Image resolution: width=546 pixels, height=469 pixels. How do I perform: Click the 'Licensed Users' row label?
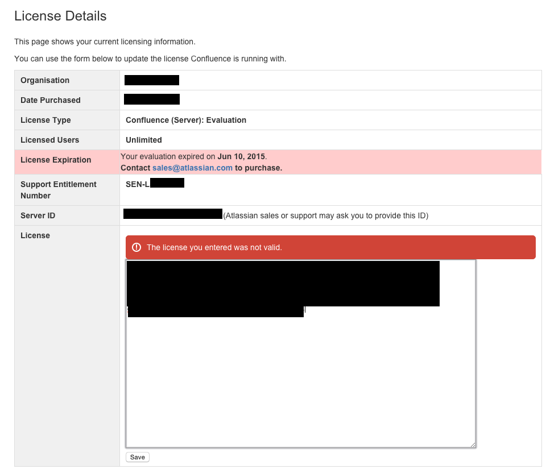50,140
